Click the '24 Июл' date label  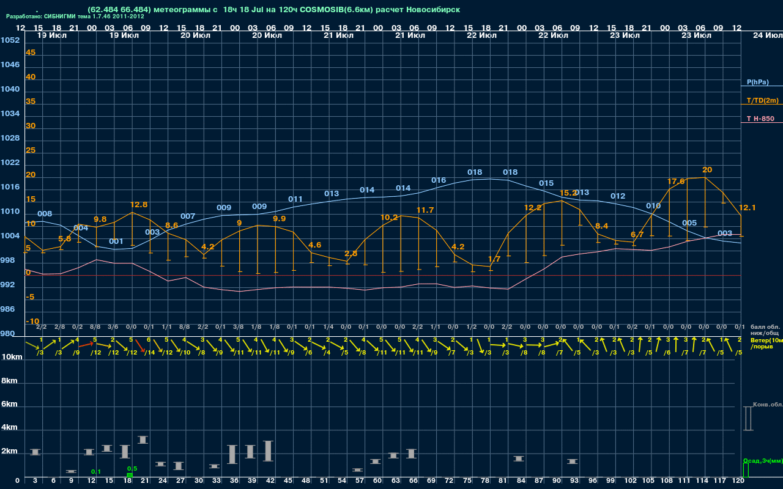pos(766,35)
